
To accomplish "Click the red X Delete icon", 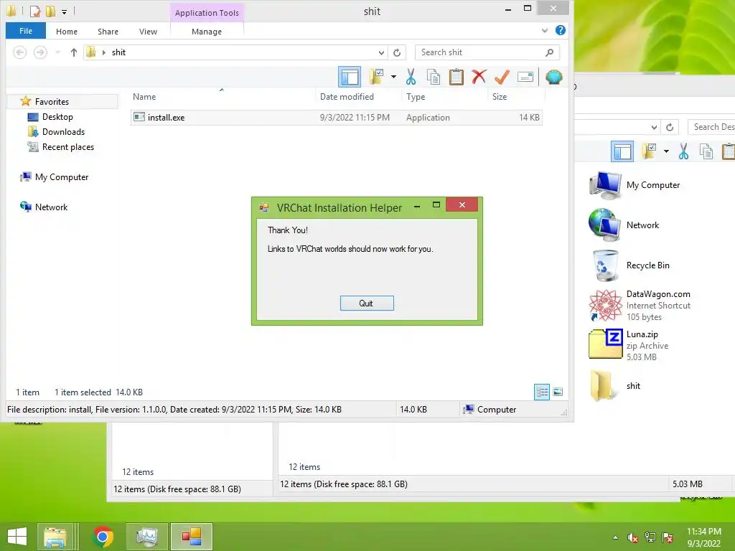I will pyautogui.click(x=479, y=77).
